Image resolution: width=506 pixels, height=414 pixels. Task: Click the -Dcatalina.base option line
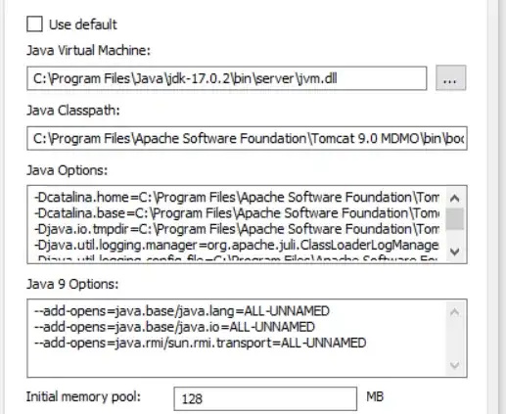pos(237,213)
